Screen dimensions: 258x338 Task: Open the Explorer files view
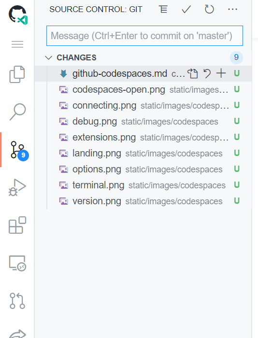(17, 74)
